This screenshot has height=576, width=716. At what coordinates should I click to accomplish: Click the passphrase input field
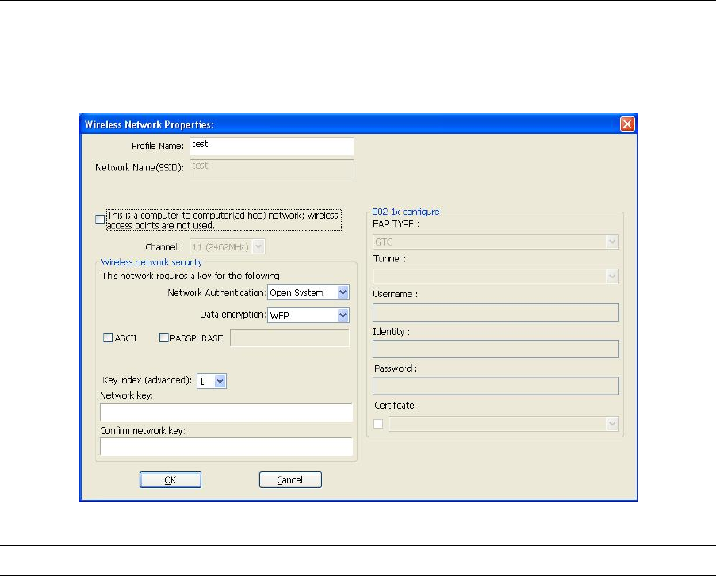(290, 338)
